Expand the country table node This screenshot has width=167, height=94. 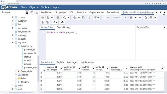13,17
